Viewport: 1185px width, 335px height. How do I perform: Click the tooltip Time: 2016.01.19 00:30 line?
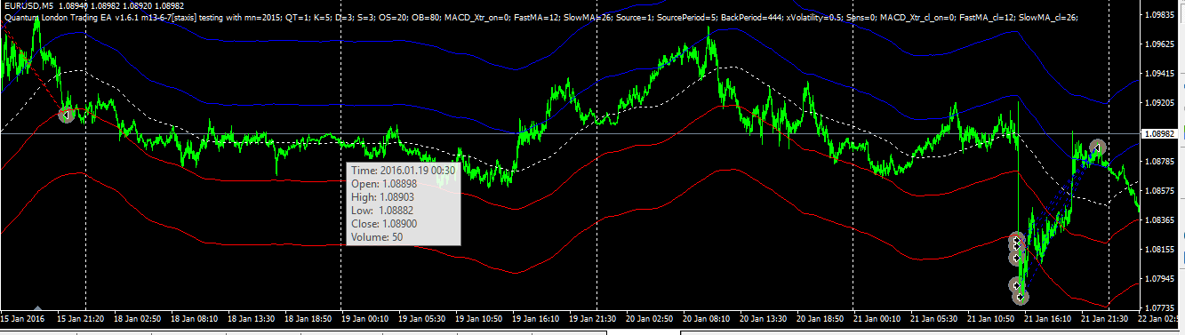(403, 170)
